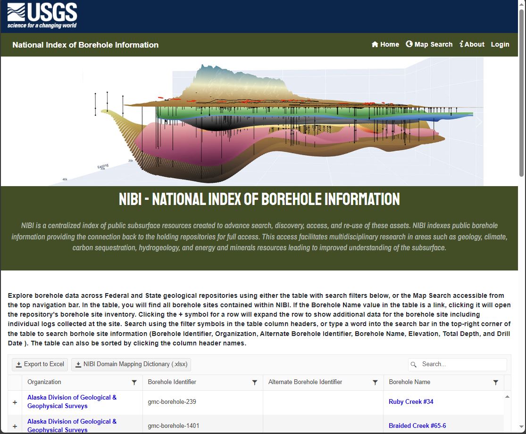Sort by Borehole Name column header
526x434 pixels.
coord(409,382)
